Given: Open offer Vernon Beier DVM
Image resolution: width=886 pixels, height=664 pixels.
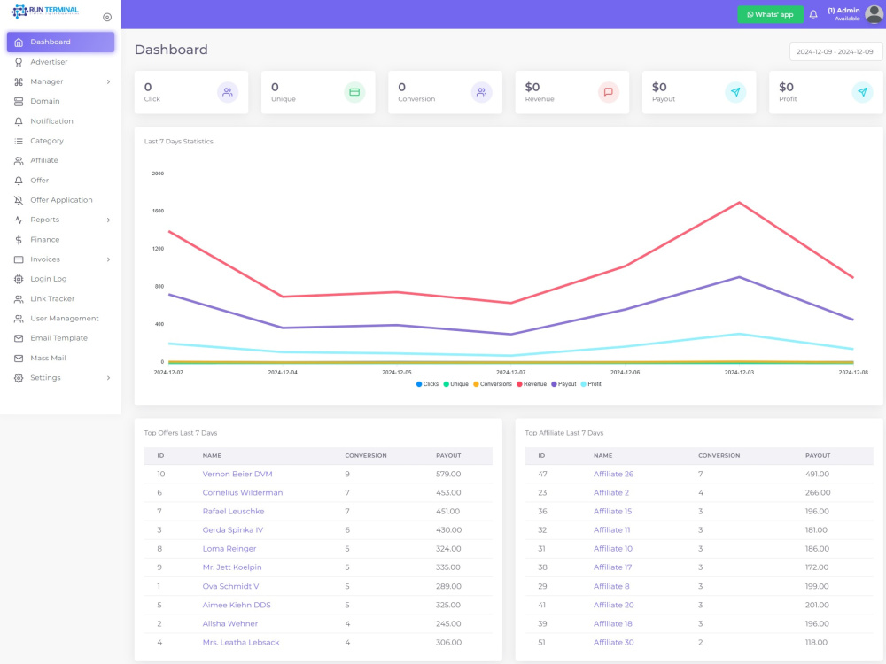Looking at the screenshot, I should [x=237, y=475].
